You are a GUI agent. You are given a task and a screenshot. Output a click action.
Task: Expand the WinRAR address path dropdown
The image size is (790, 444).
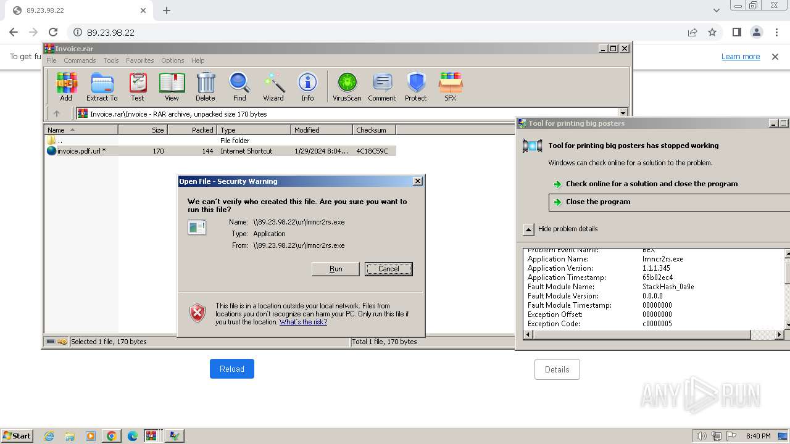pos(623,113)
